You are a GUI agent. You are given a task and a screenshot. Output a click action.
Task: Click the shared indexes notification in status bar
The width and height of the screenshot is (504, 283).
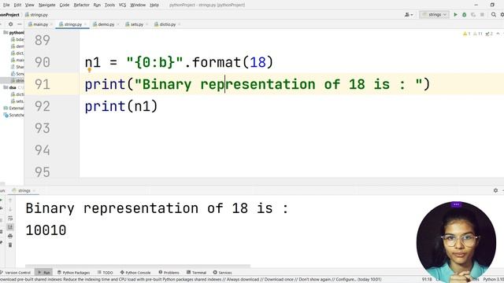(x=191, y=280)
